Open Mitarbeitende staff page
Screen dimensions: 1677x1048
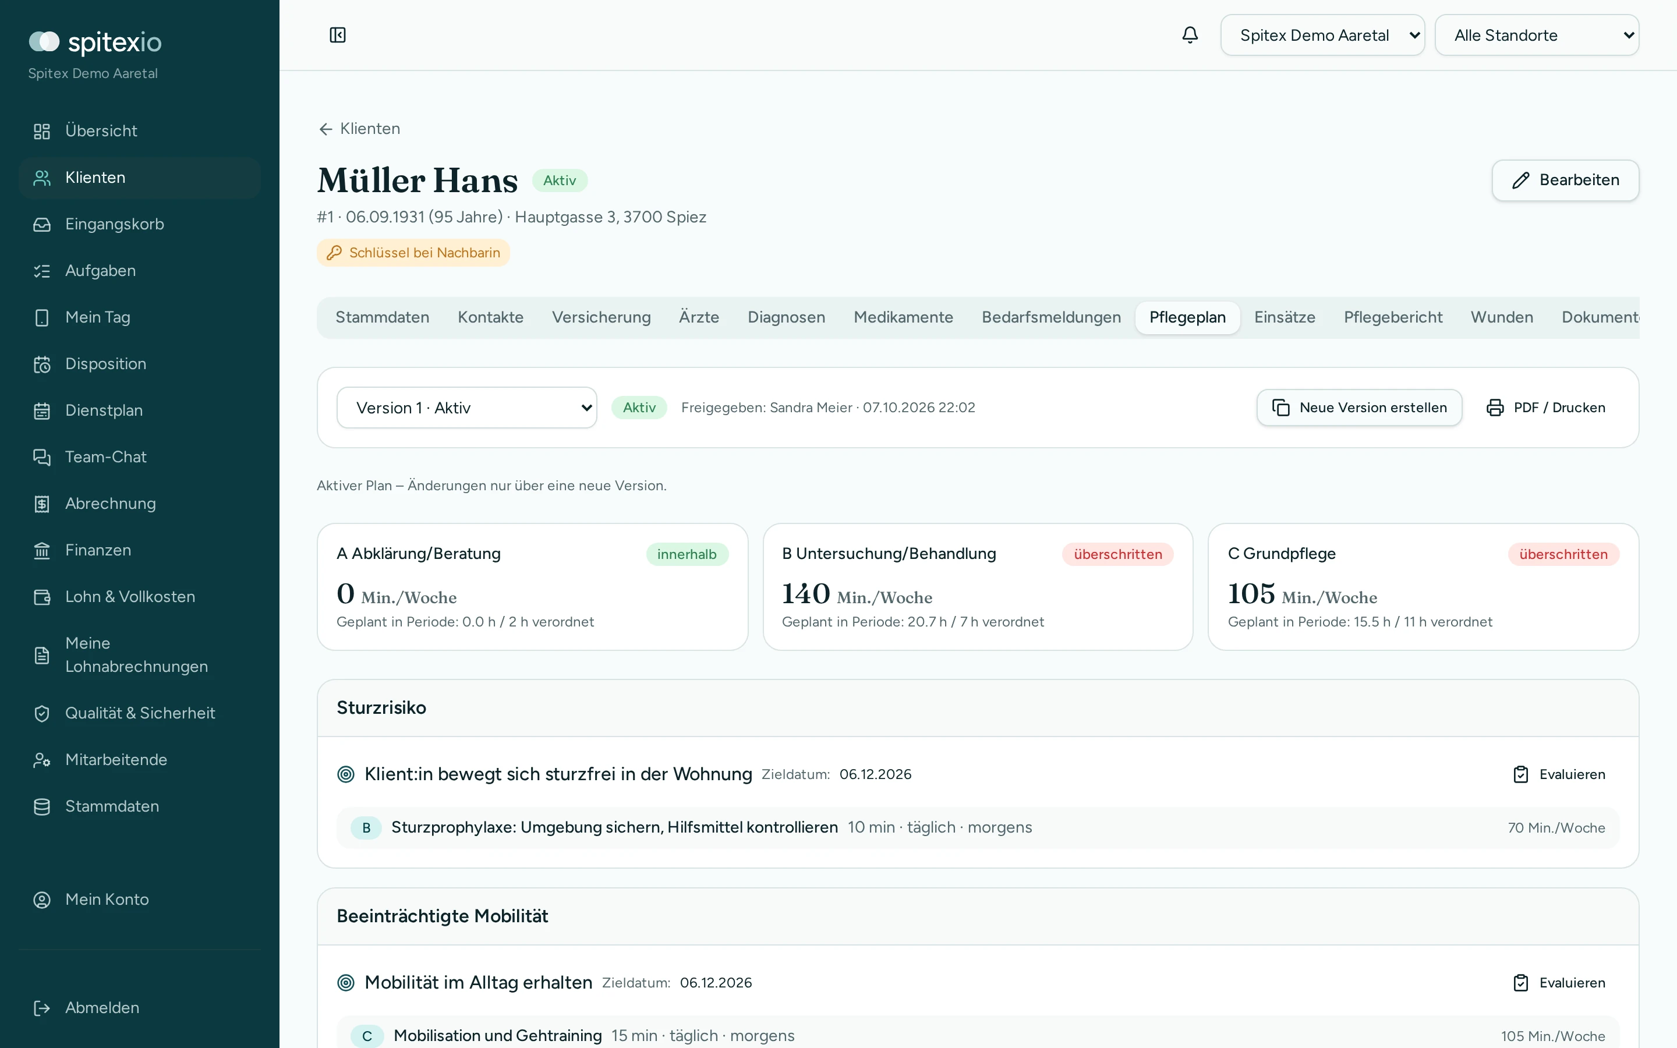[x=139, y=759]
